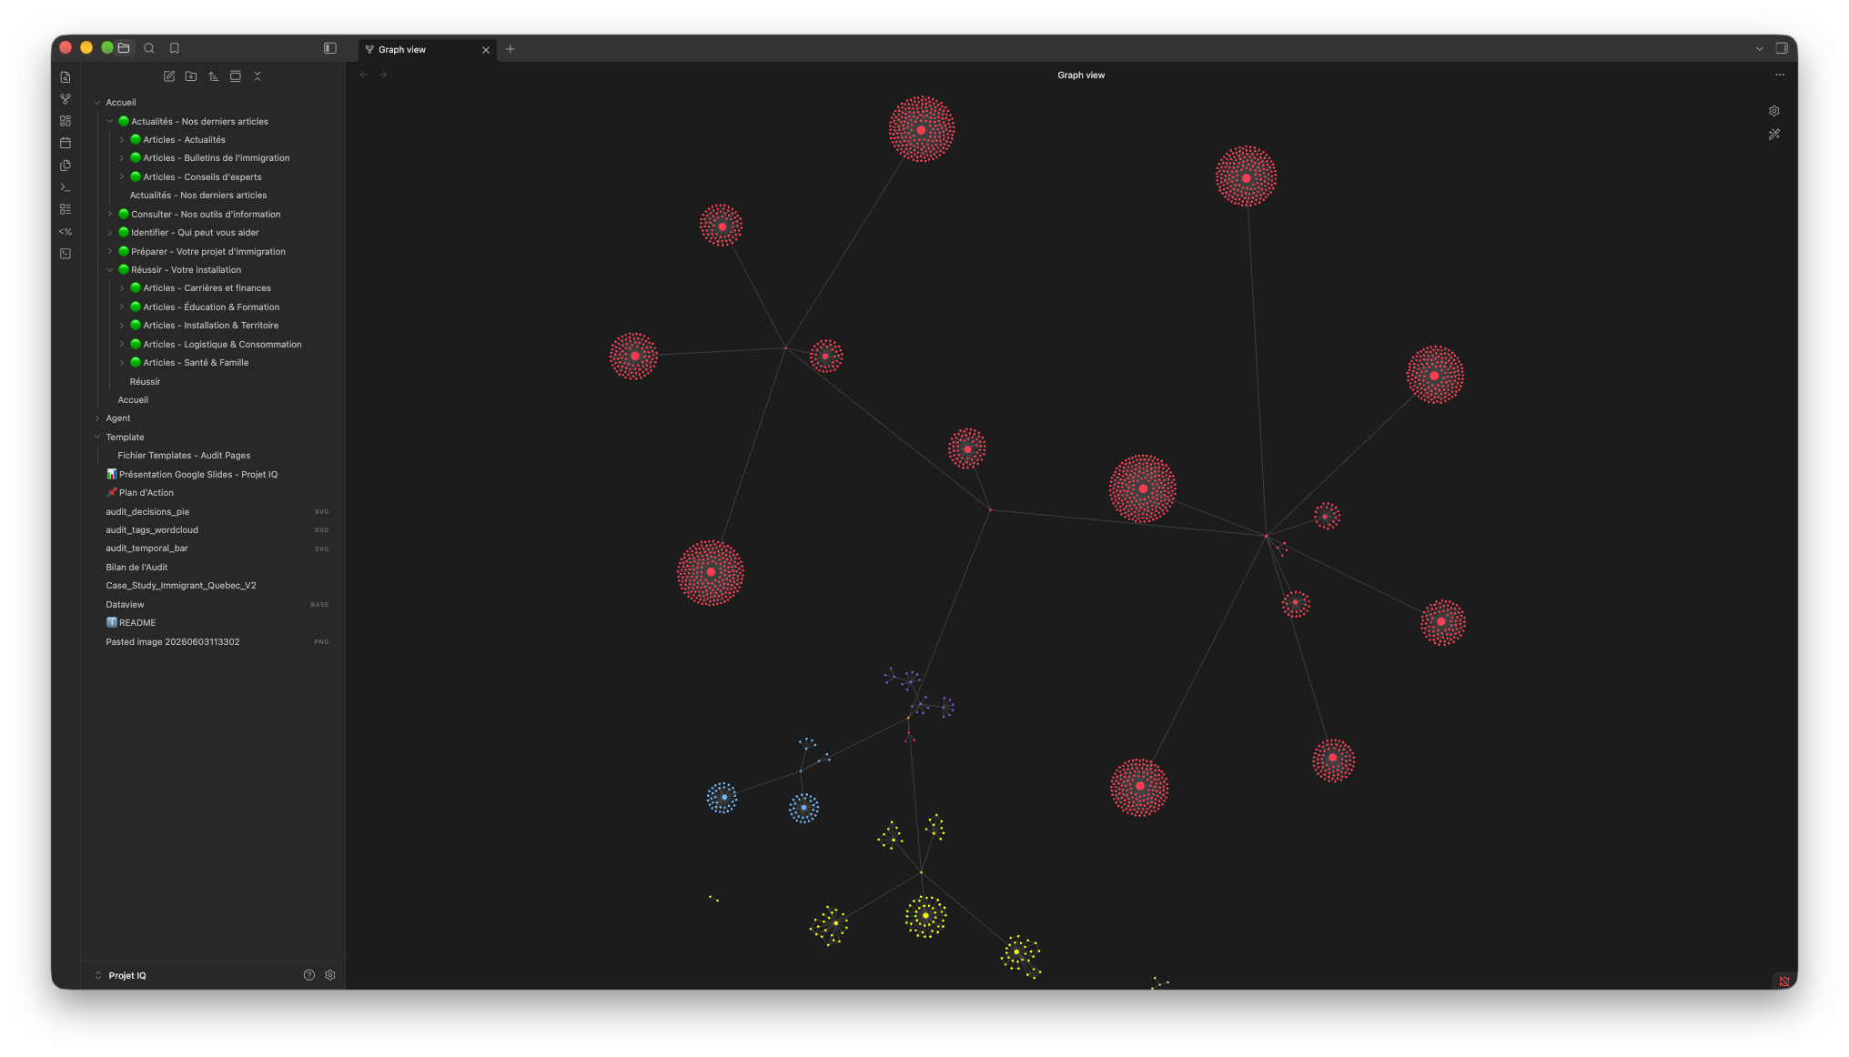The width and height of the screenshot is (1849, 1057).
Task: Open more options menu for Graph view
Action: (x=1780, y=75)
